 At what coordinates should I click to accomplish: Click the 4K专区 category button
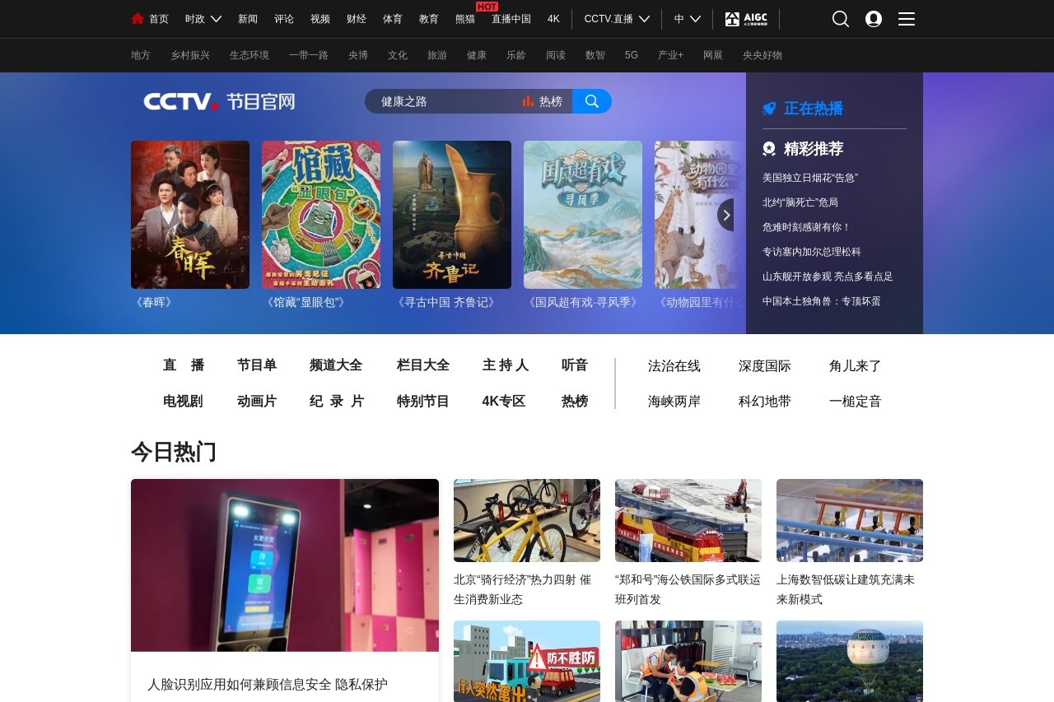pyautogui.click(x=504, y=402)
